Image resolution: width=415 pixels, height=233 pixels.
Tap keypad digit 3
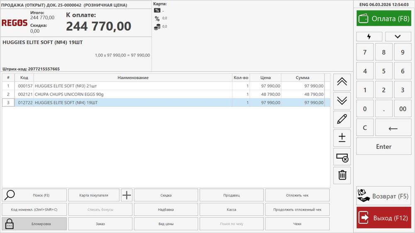click(403, 90)
